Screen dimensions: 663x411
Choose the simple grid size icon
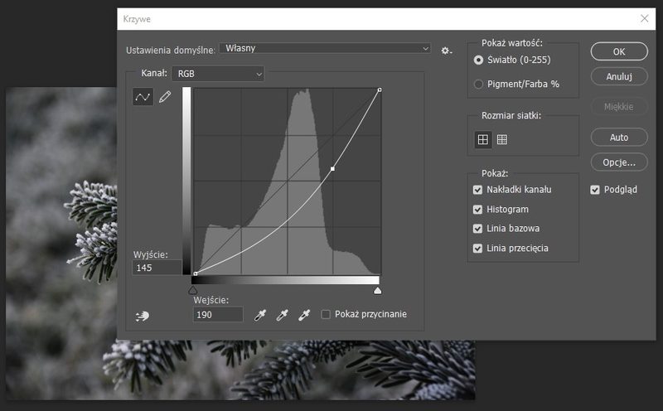[x=483, y=139]
